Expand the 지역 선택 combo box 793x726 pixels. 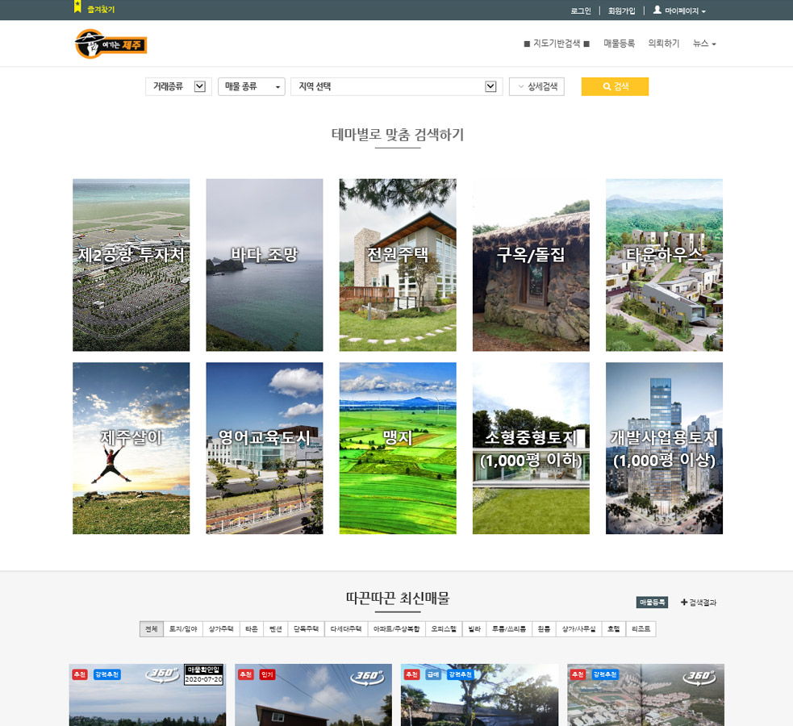coord(396,86)
